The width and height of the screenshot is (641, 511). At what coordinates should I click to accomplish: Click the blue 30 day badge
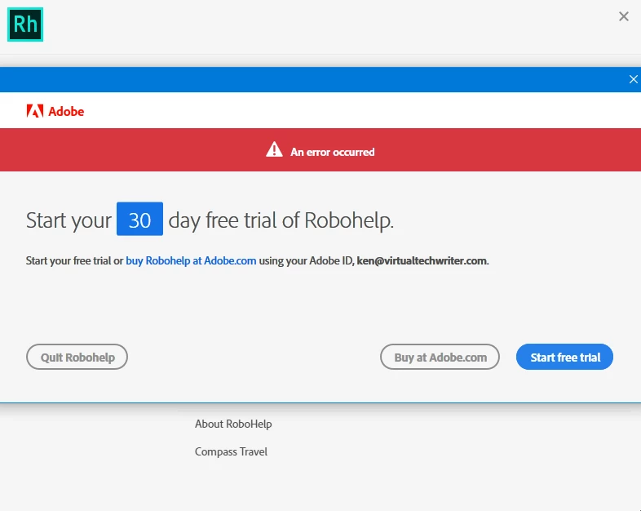click(x=139, y=219)
